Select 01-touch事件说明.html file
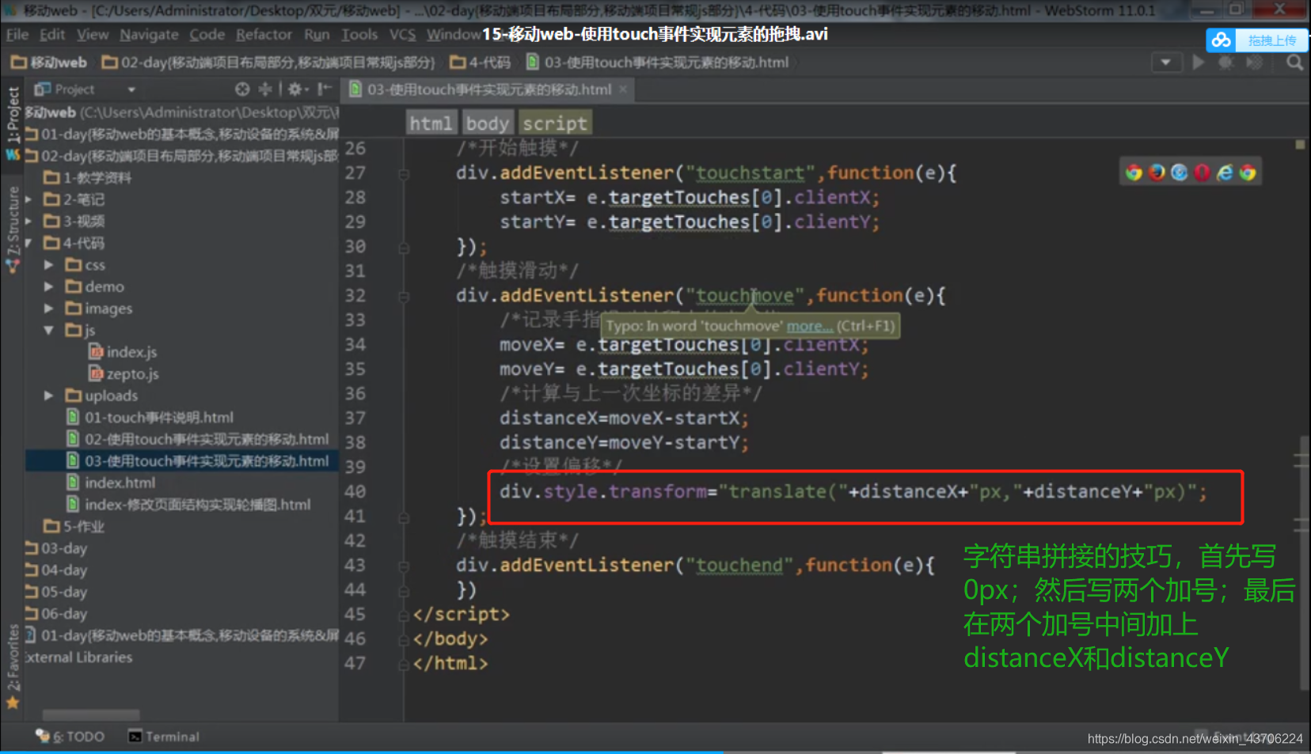 pos(150,417)
